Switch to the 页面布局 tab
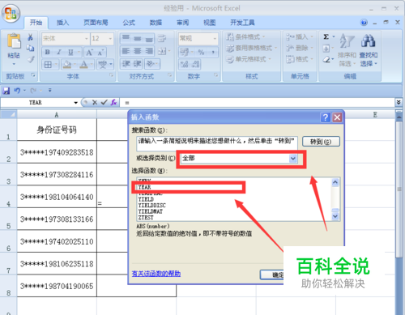 [96, 23]
